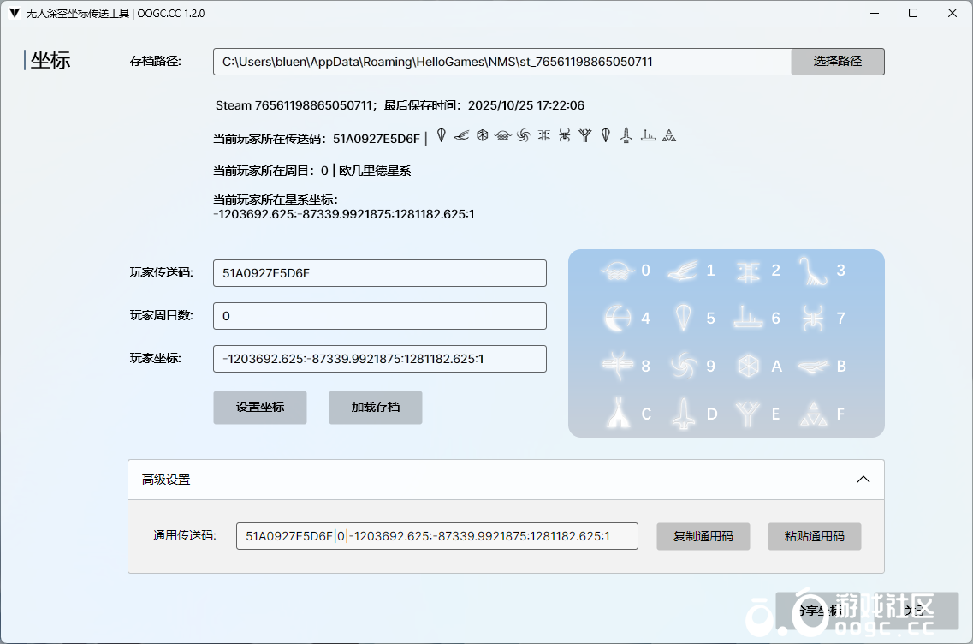
Task: Click the Balloon glyph labeled 5
Action: 682,318
